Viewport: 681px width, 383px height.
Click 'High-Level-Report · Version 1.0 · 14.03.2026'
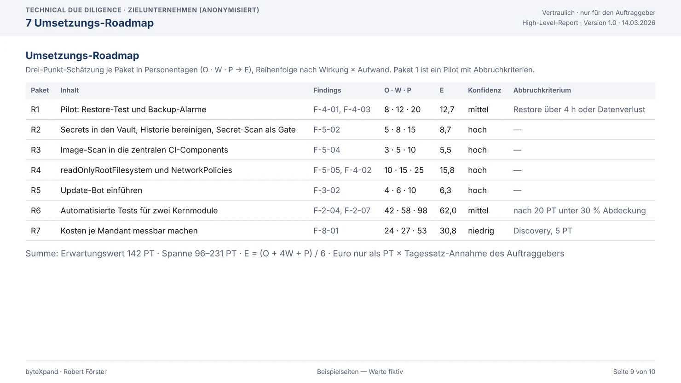point(589,23)
